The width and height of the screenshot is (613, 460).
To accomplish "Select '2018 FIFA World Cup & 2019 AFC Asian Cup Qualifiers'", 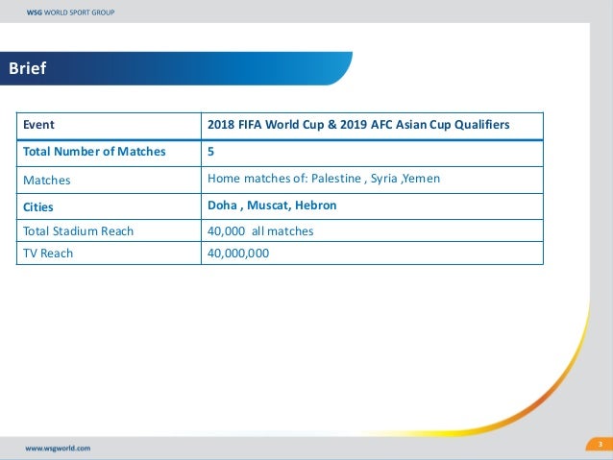I will coord(358,125).
